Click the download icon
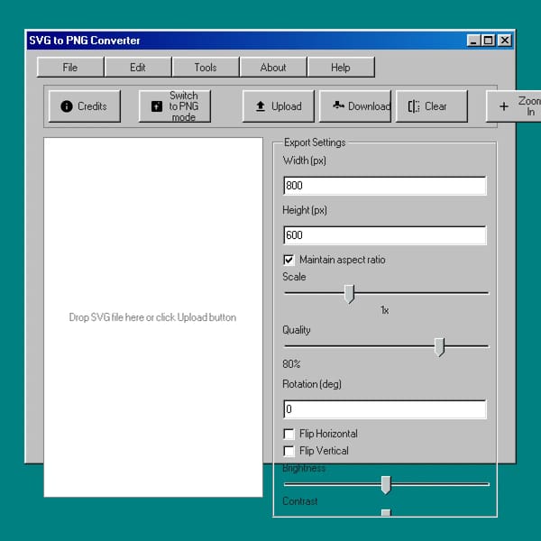This screenshot has height=541, width=541. pos(338,105)
